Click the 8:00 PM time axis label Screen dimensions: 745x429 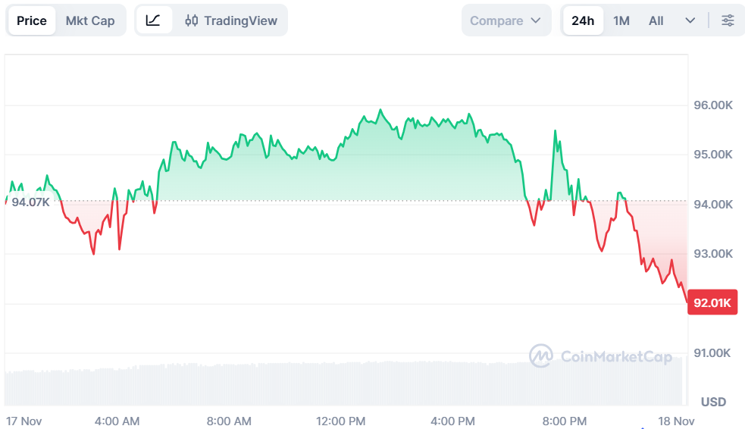(565, 421)
